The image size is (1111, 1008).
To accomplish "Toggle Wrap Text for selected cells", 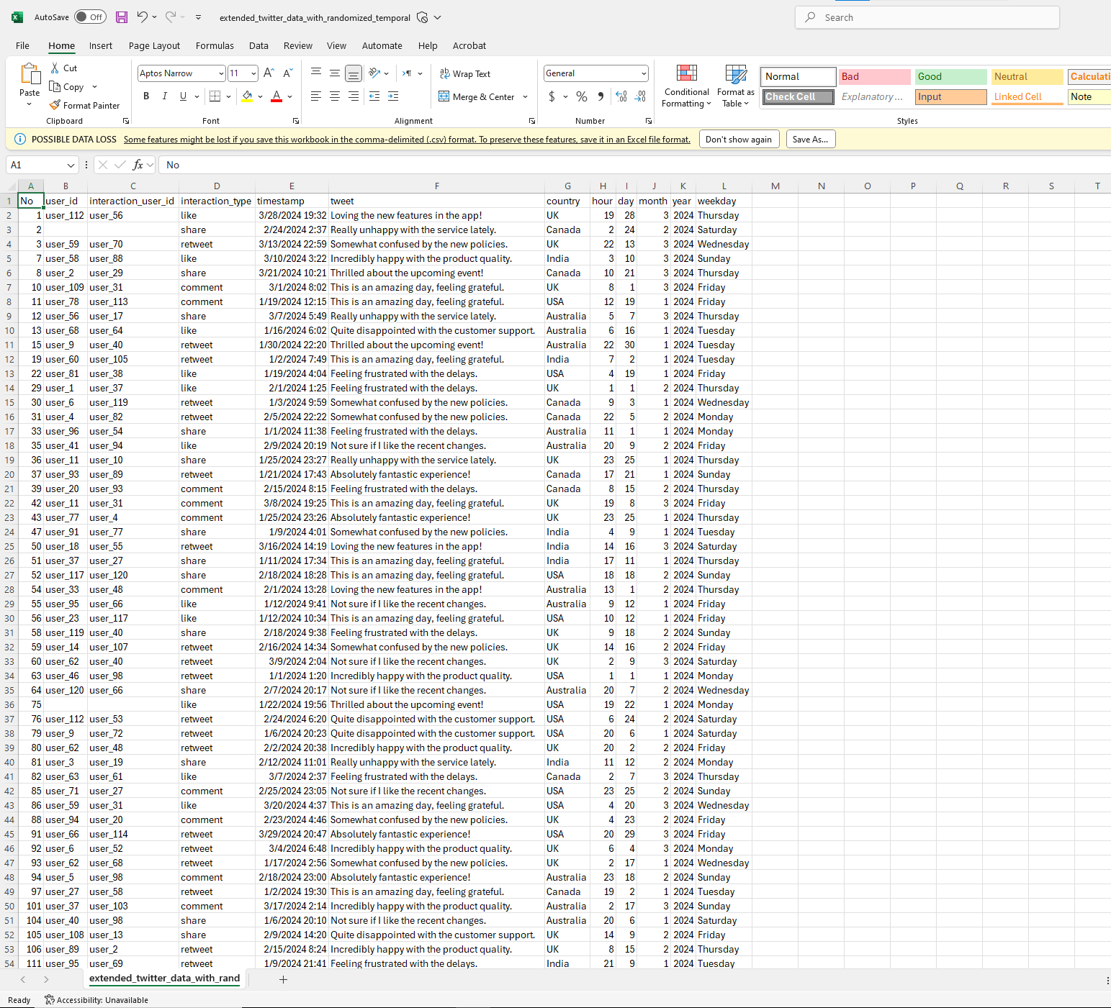I will [x=464, y=74].
